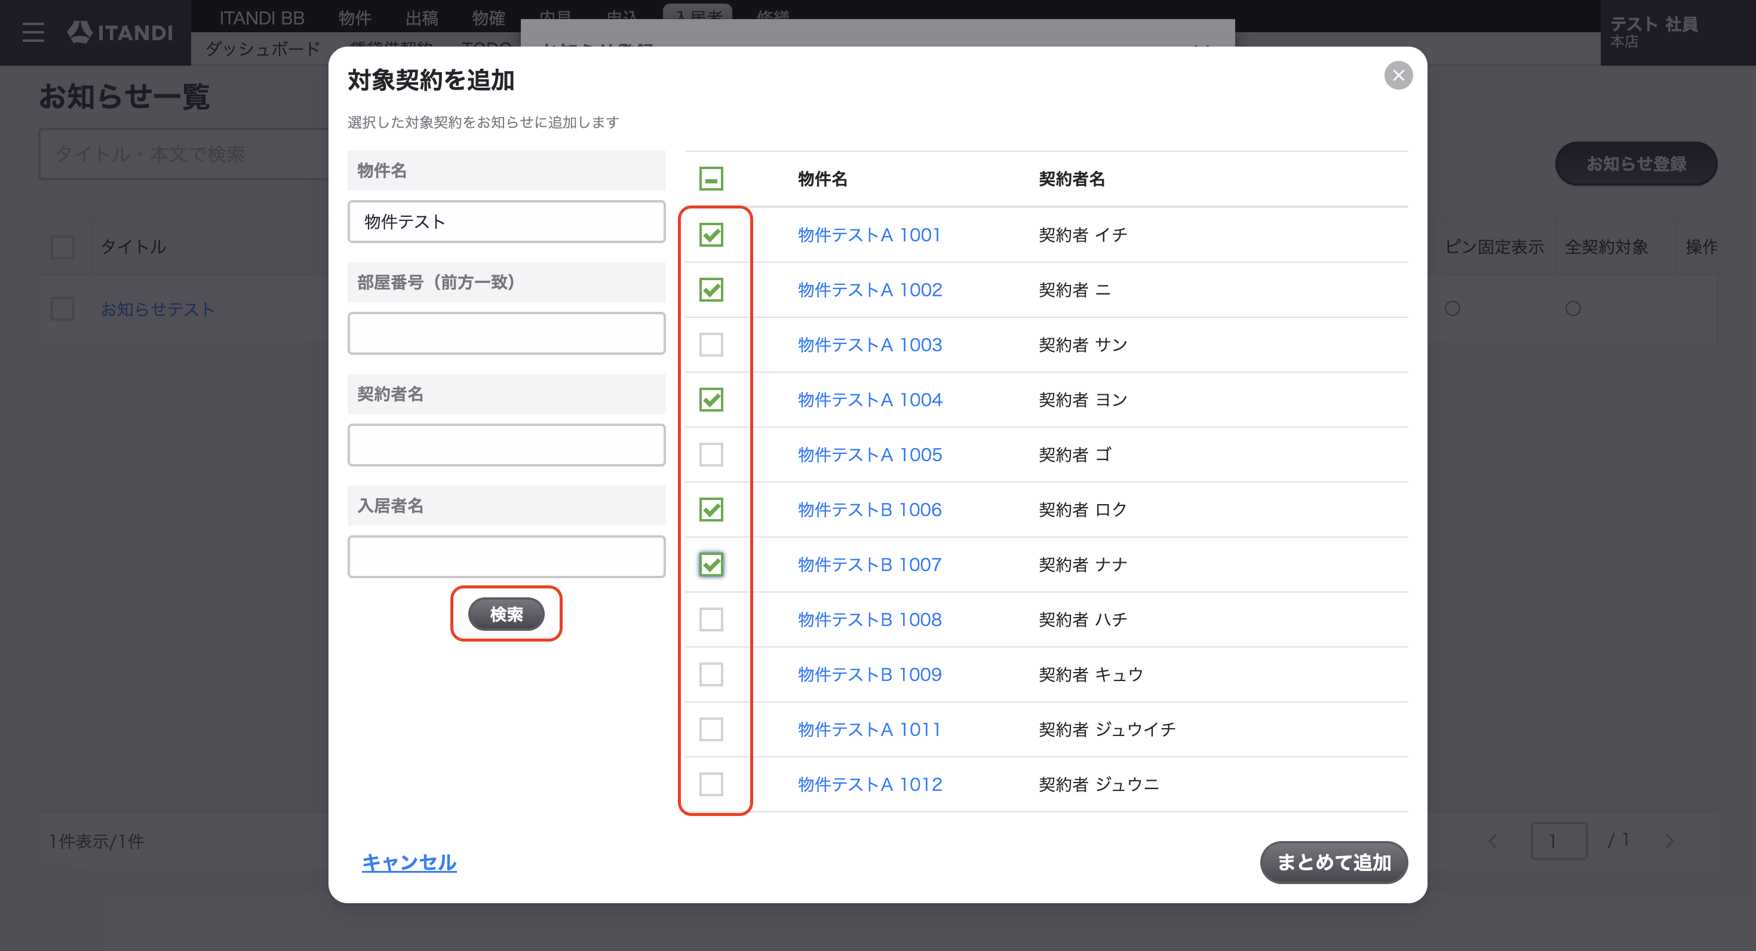
Task: Click the 物件名 column header in table
Action: click(822, 179)
